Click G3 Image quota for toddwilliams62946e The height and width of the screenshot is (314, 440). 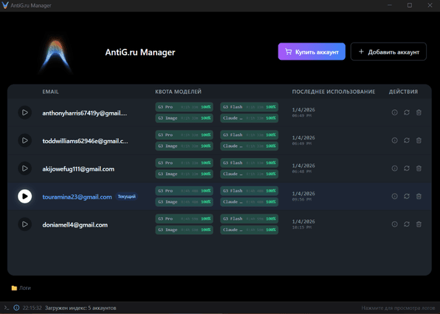(x=184, y=146)
